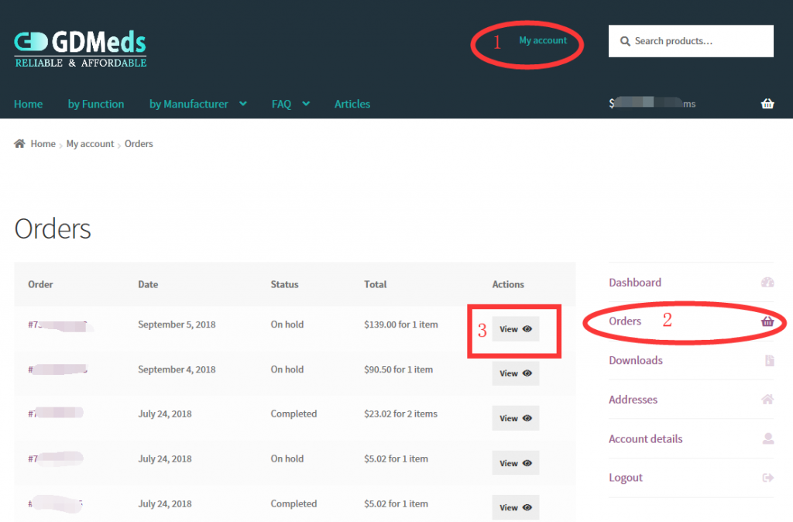This screenshot has width=793, height=522.
Task: Click the Search products input field
Action: [689, 41]
